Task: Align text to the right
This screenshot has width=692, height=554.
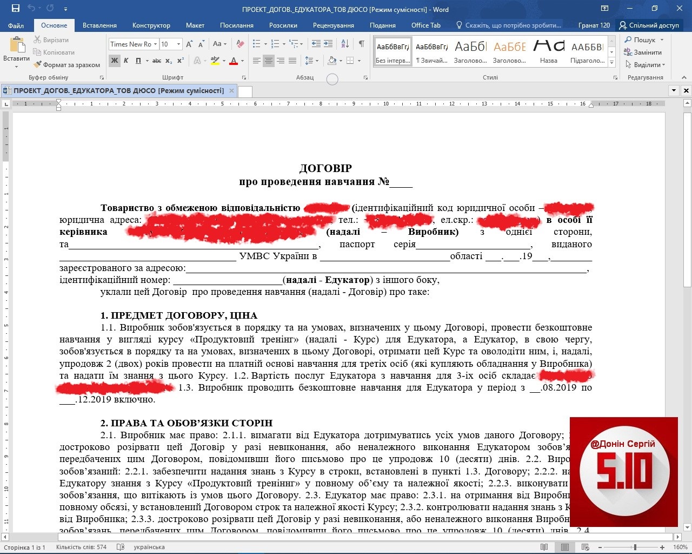Action: click(x=281, y=61)
